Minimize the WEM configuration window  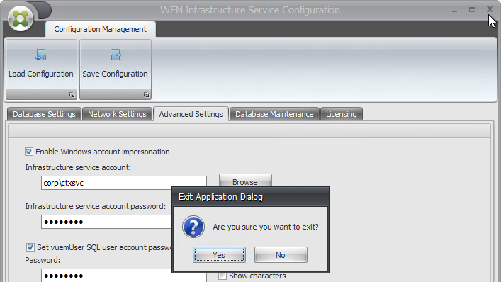coord(454,10)
